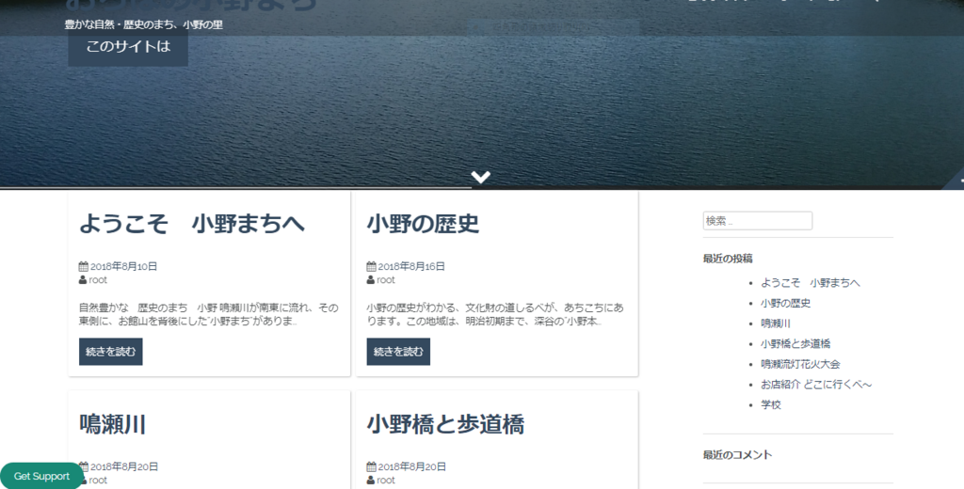Viewport: 964px width, 489px height.
Task: Click user icon in ようこそ 小野まちへ card
Action: (83, 280)
